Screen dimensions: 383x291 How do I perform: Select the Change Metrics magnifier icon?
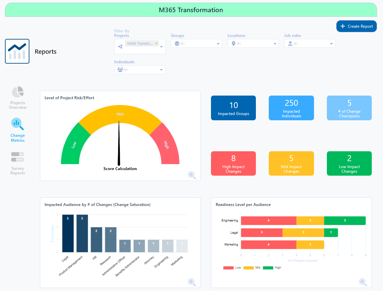[17, 124]
